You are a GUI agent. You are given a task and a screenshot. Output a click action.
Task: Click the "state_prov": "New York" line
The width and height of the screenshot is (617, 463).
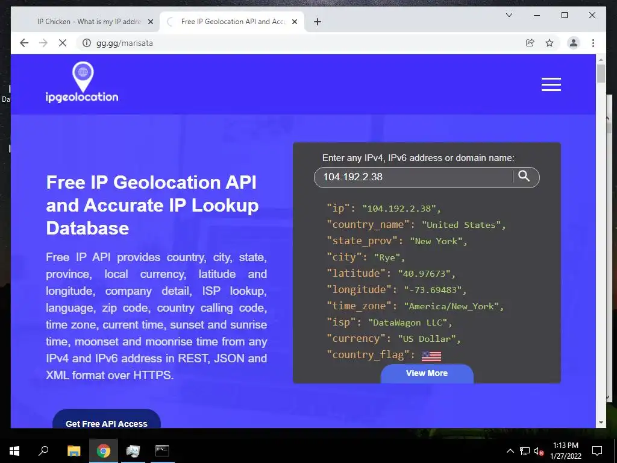click(x=396, y=241)
